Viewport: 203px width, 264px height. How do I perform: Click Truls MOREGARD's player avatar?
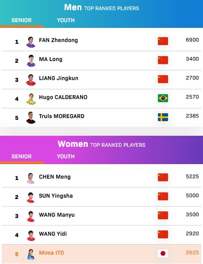click(31, 118)
